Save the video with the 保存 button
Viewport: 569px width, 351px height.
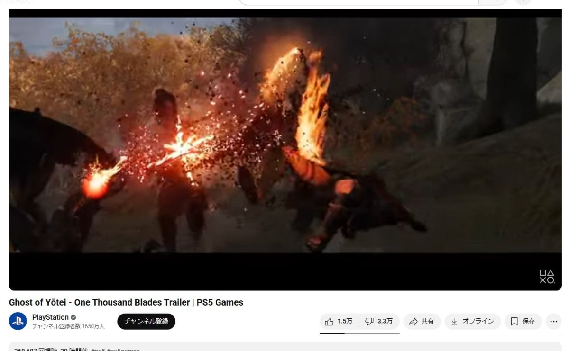523,321
